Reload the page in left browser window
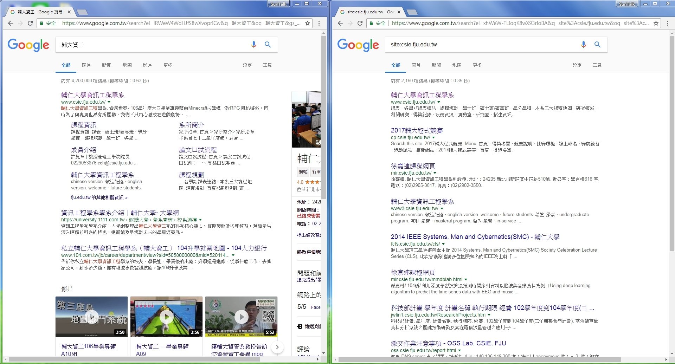The image size is (675, 364). click(x=30, y=23)
